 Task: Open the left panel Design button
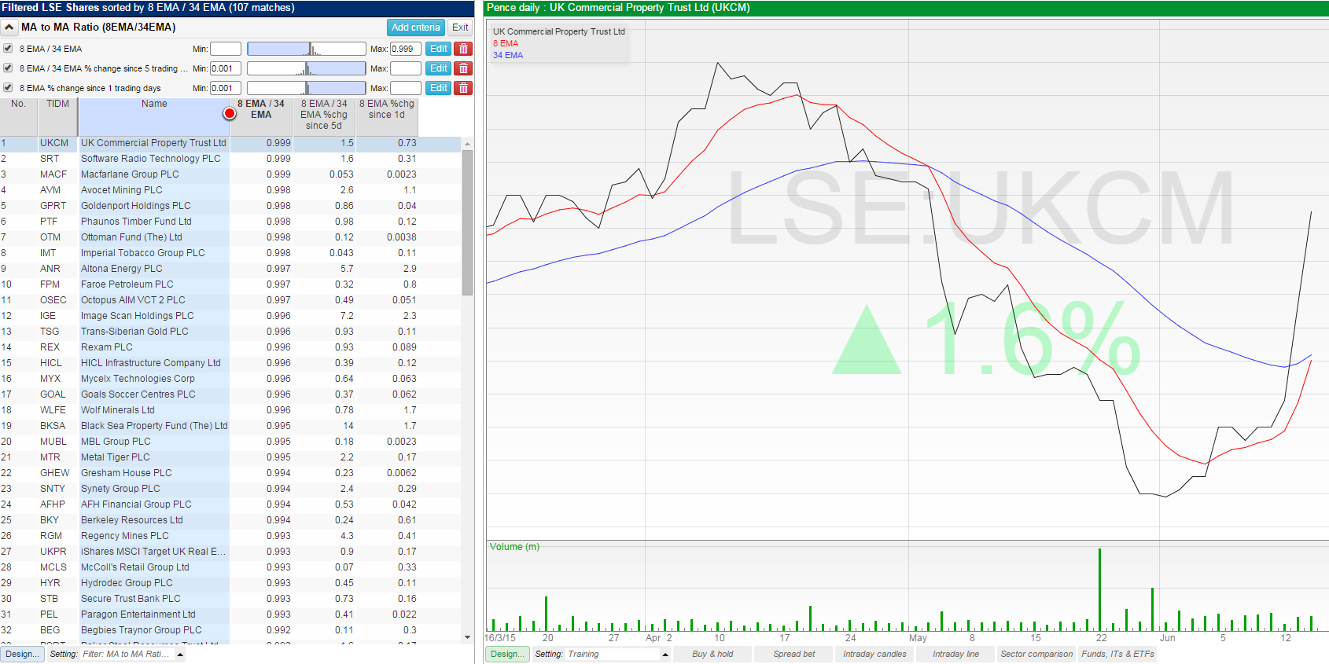tap(20, 654)
